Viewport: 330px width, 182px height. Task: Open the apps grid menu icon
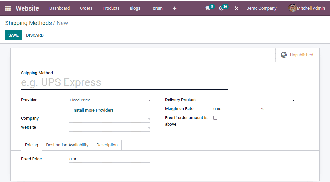8,8
